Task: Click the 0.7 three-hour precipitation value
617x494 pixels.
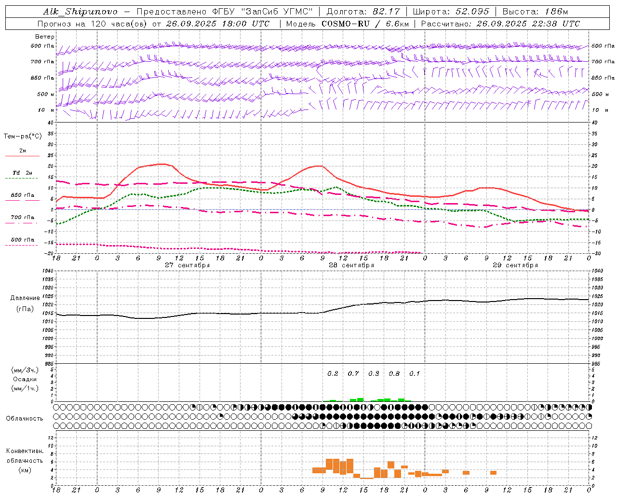Action: pyautogui.click(x=353, y=373)
